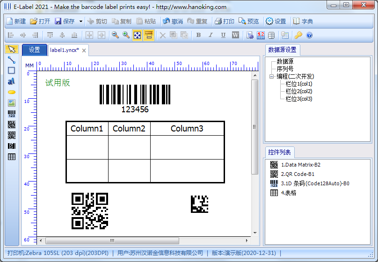Toggle italic formatting

click(211, 35)
